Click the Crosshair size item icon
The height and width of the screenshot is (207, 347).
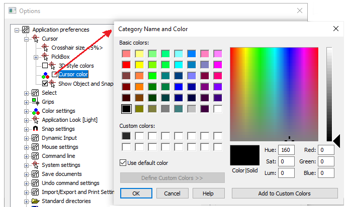[x=45, y=48]
